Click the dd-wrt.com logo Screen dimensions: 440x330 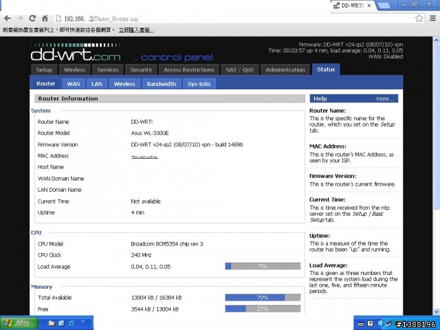coord(76,52)
